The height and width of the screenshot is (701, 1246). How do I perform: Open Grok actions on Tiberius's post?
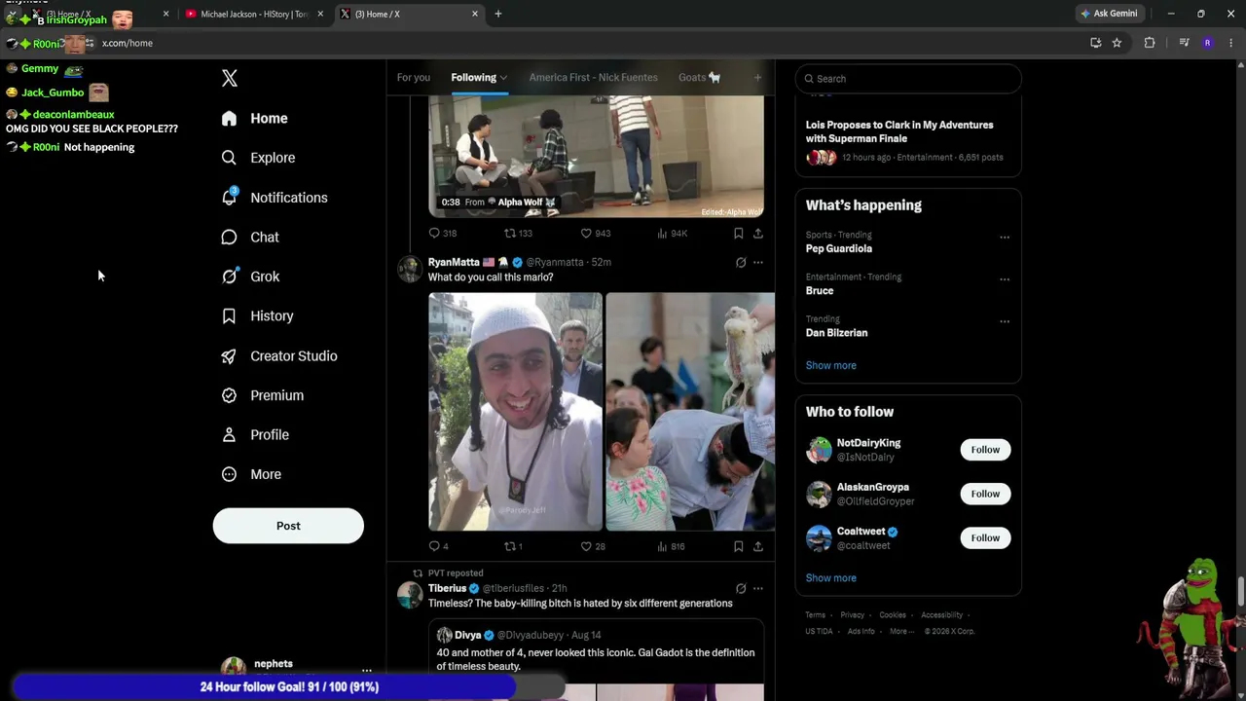tap(741, 588)
